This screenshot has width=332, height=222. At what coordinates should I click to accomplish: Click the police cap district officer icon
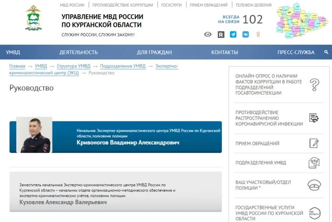(x=314, y=184)
